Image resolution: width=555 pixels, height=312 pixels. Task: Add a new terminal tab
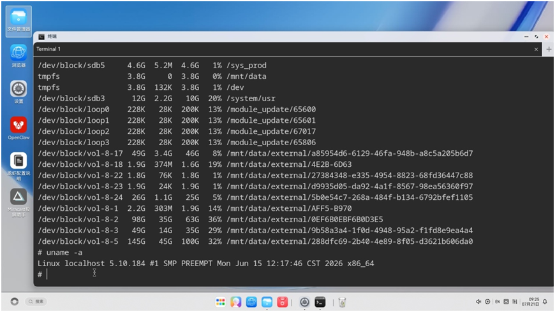549,49
